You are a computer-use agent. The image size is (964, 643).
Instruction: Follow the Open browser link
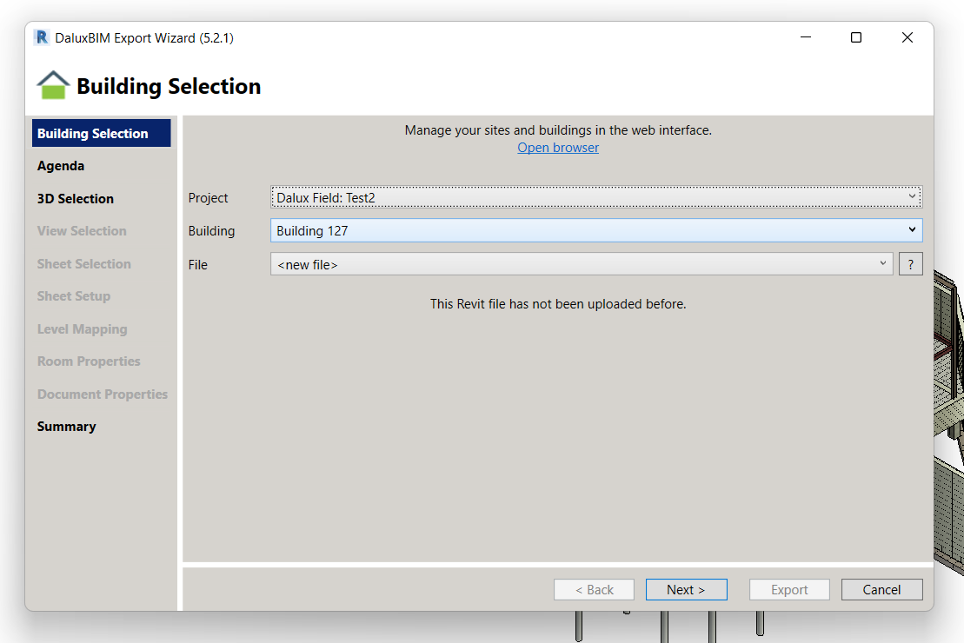(558, 148)
